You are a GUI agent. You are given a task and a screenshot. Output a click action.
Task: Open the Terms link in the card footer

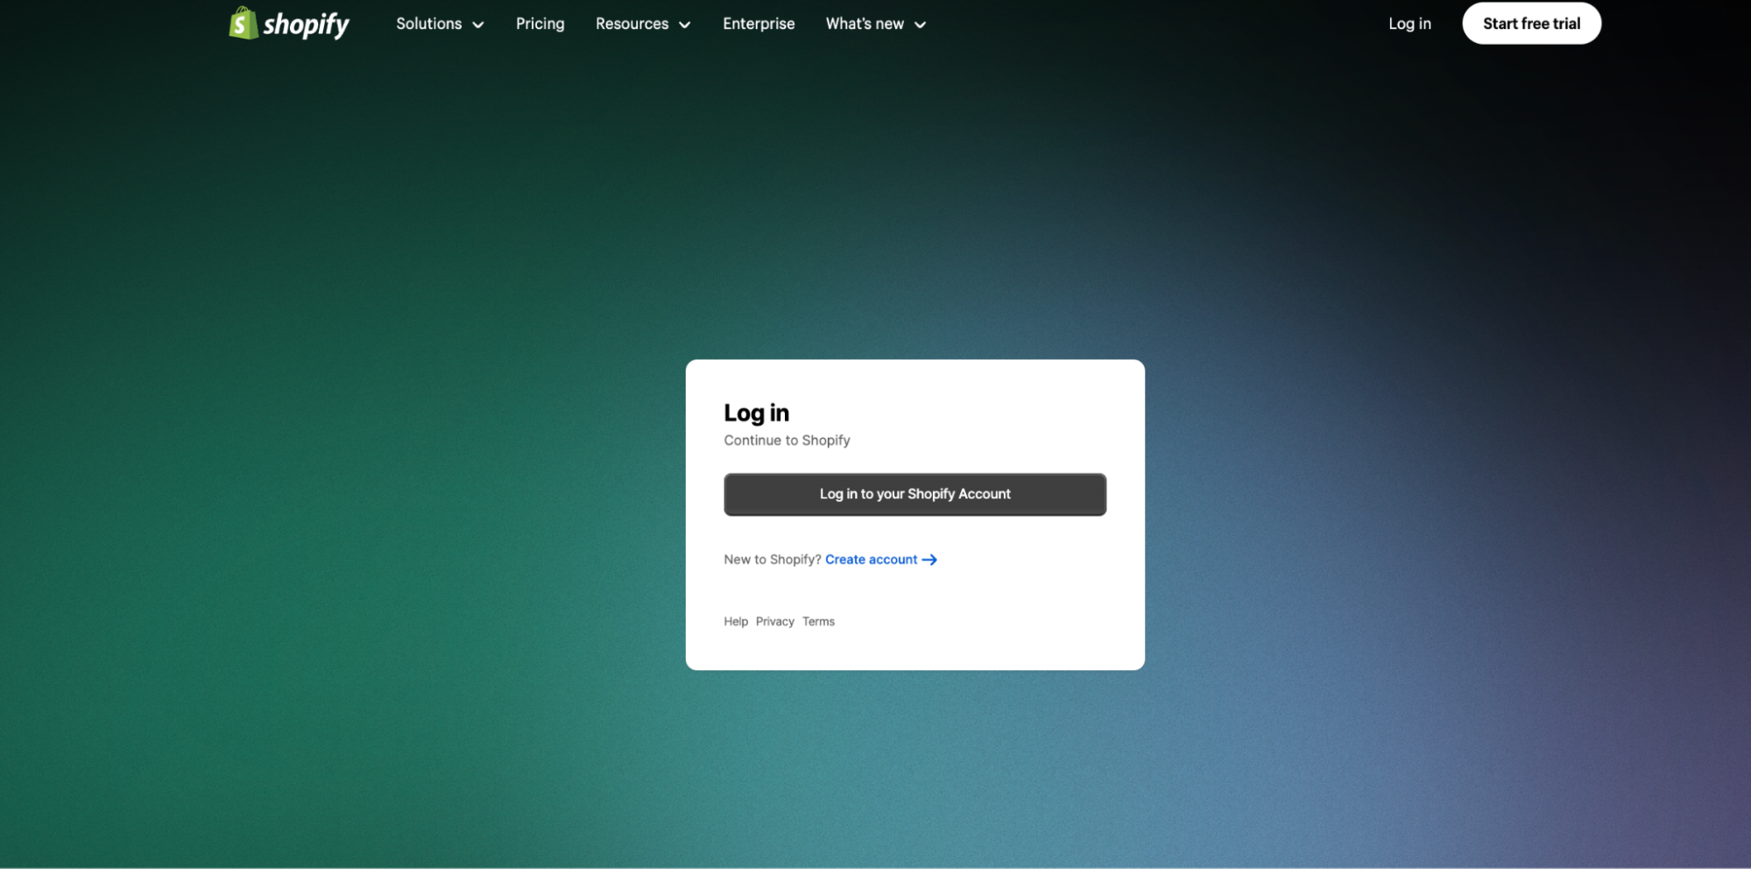coord(818,621)
